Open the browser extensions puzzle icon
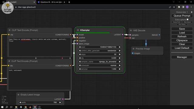The height and width of the screenshot is (109, 194). click(x=179, y=7)
